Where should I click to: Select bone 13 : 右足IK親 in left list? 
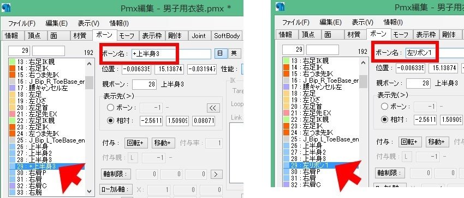point(47,62)
